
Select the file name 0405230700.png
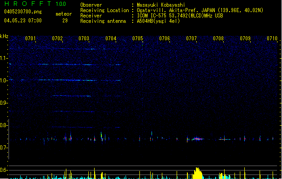(23, 12)
